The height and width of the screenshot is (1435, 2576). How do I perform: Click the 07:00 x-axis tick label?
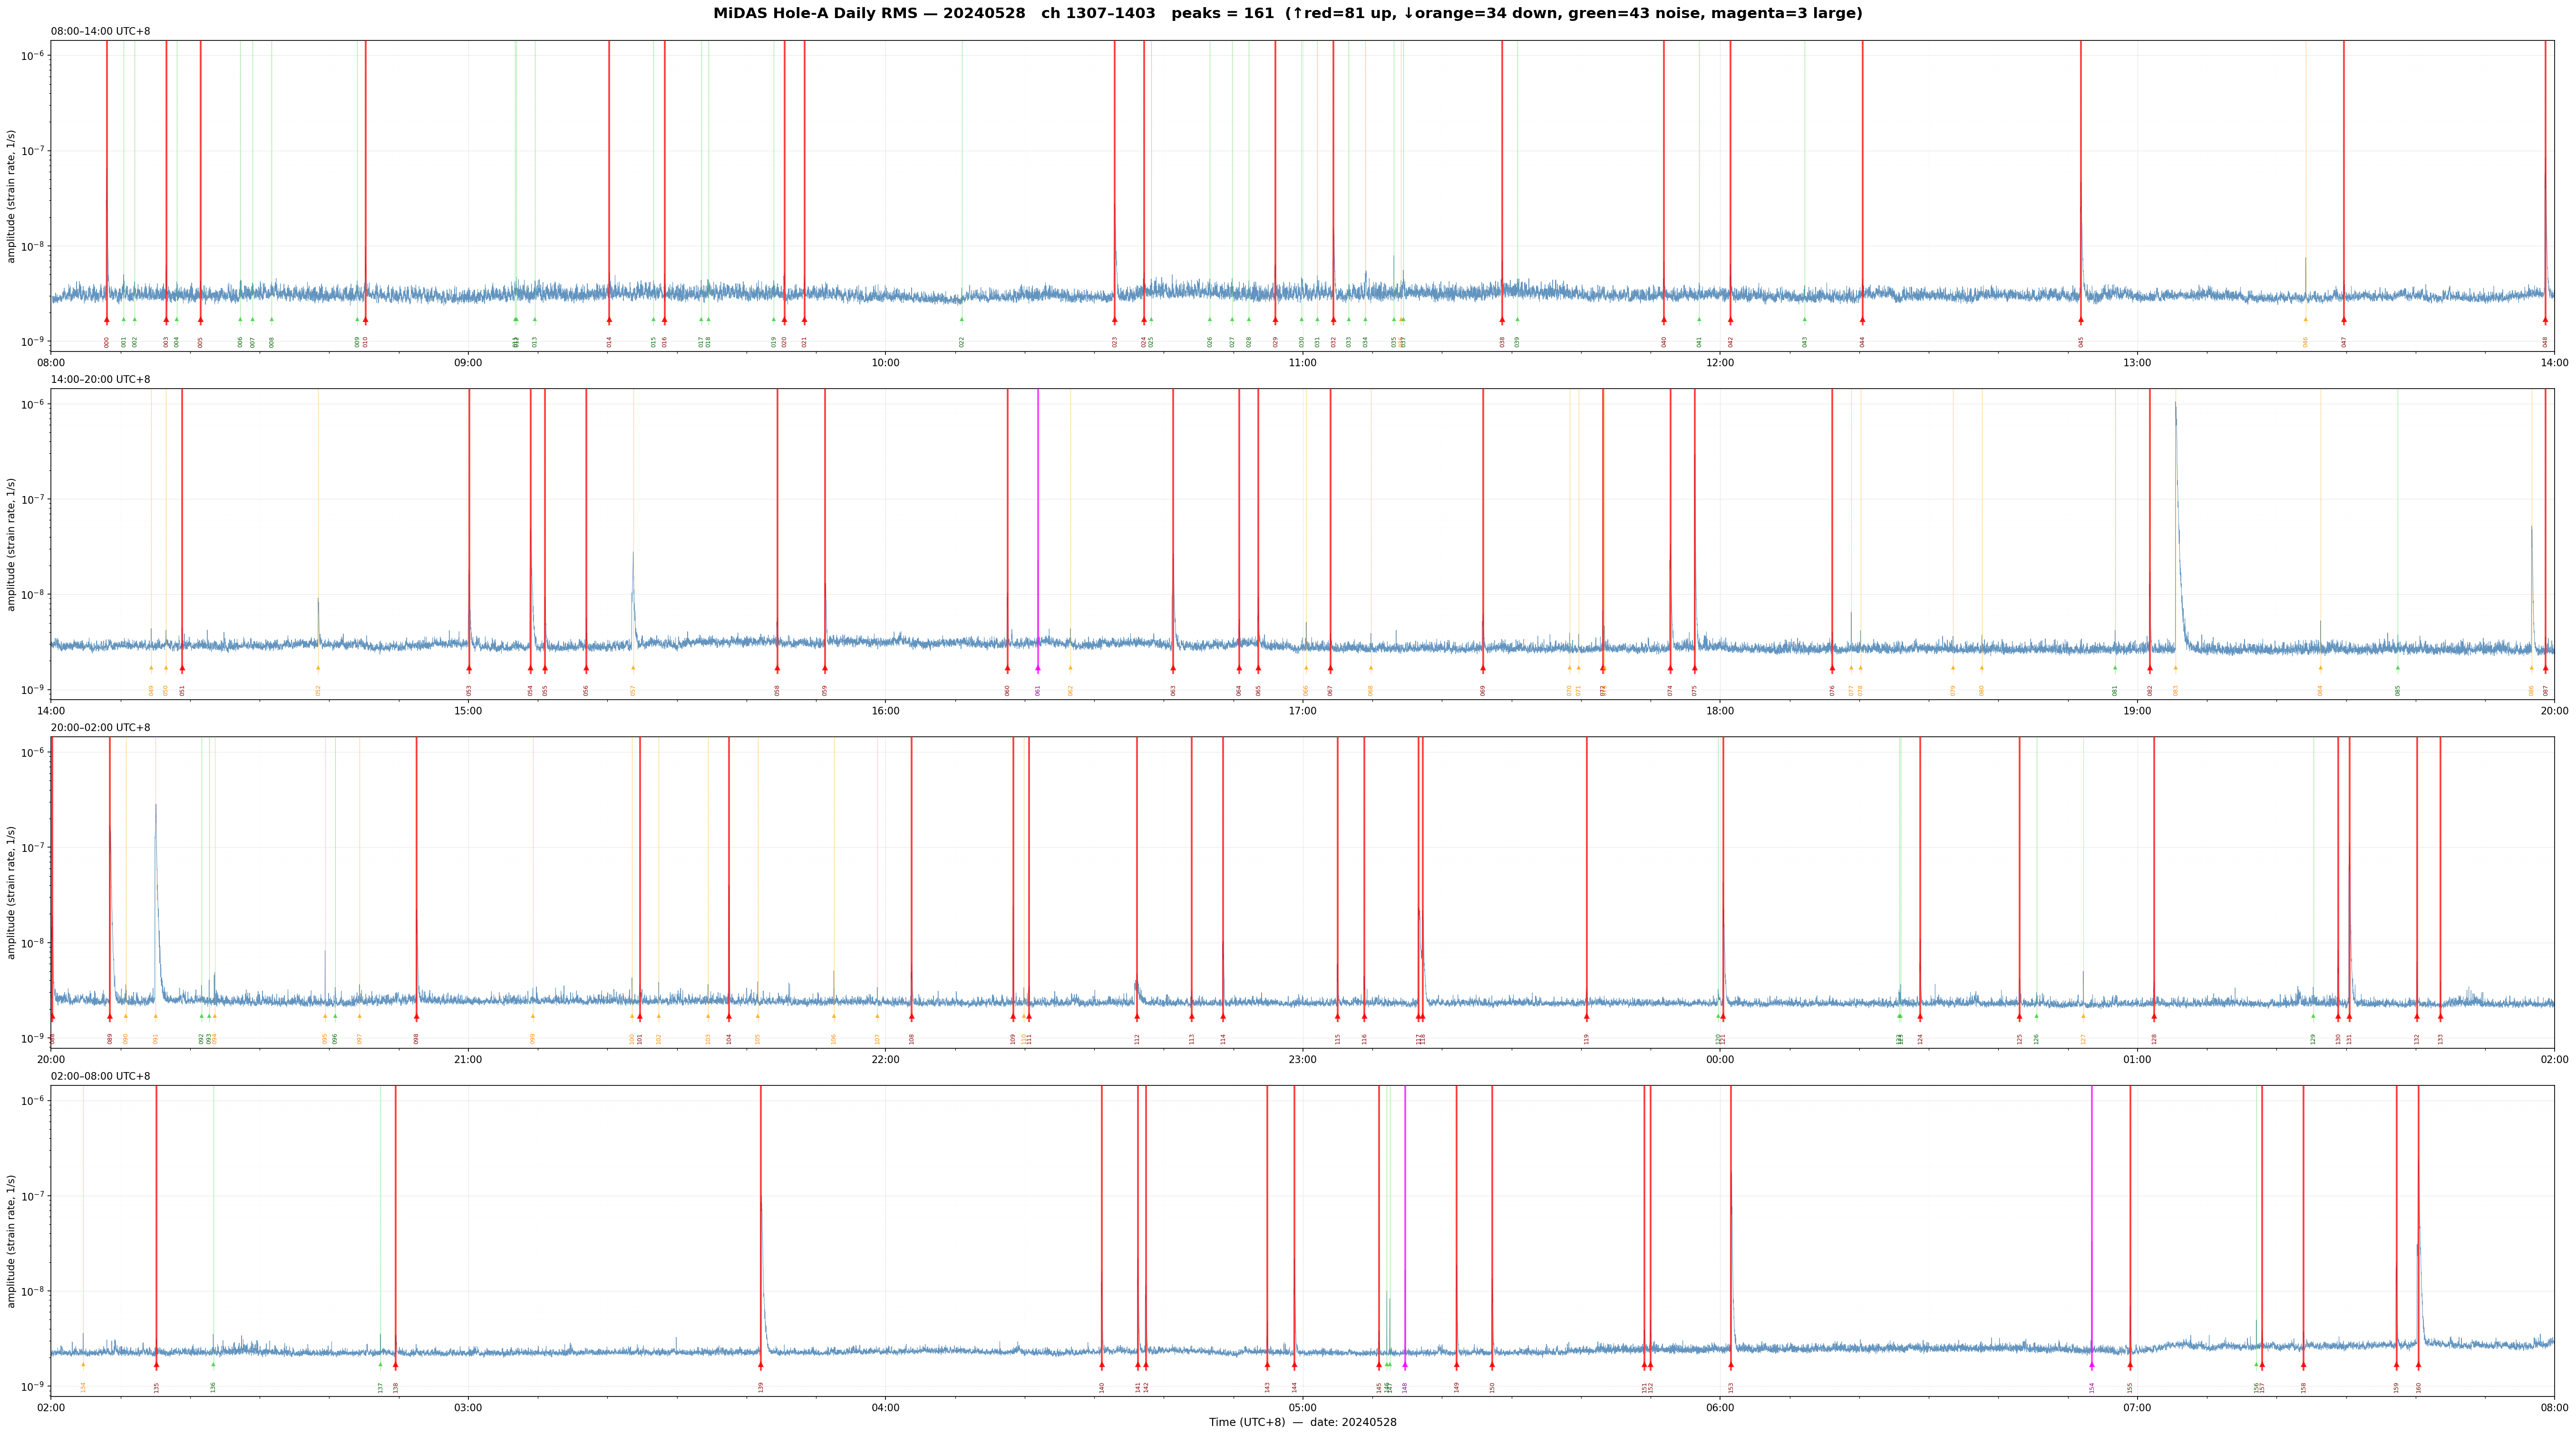tap(2137, 1408)
